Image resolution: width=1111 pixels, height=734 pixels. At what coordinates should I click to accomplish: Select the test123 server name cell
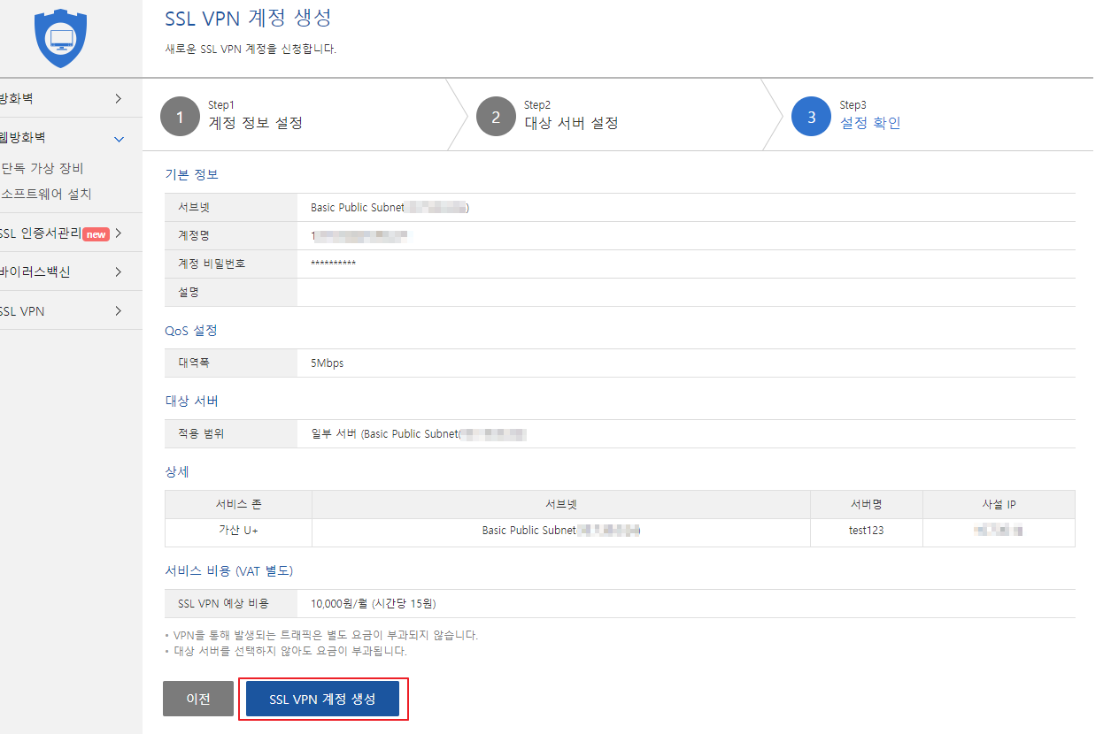point(866,531)
